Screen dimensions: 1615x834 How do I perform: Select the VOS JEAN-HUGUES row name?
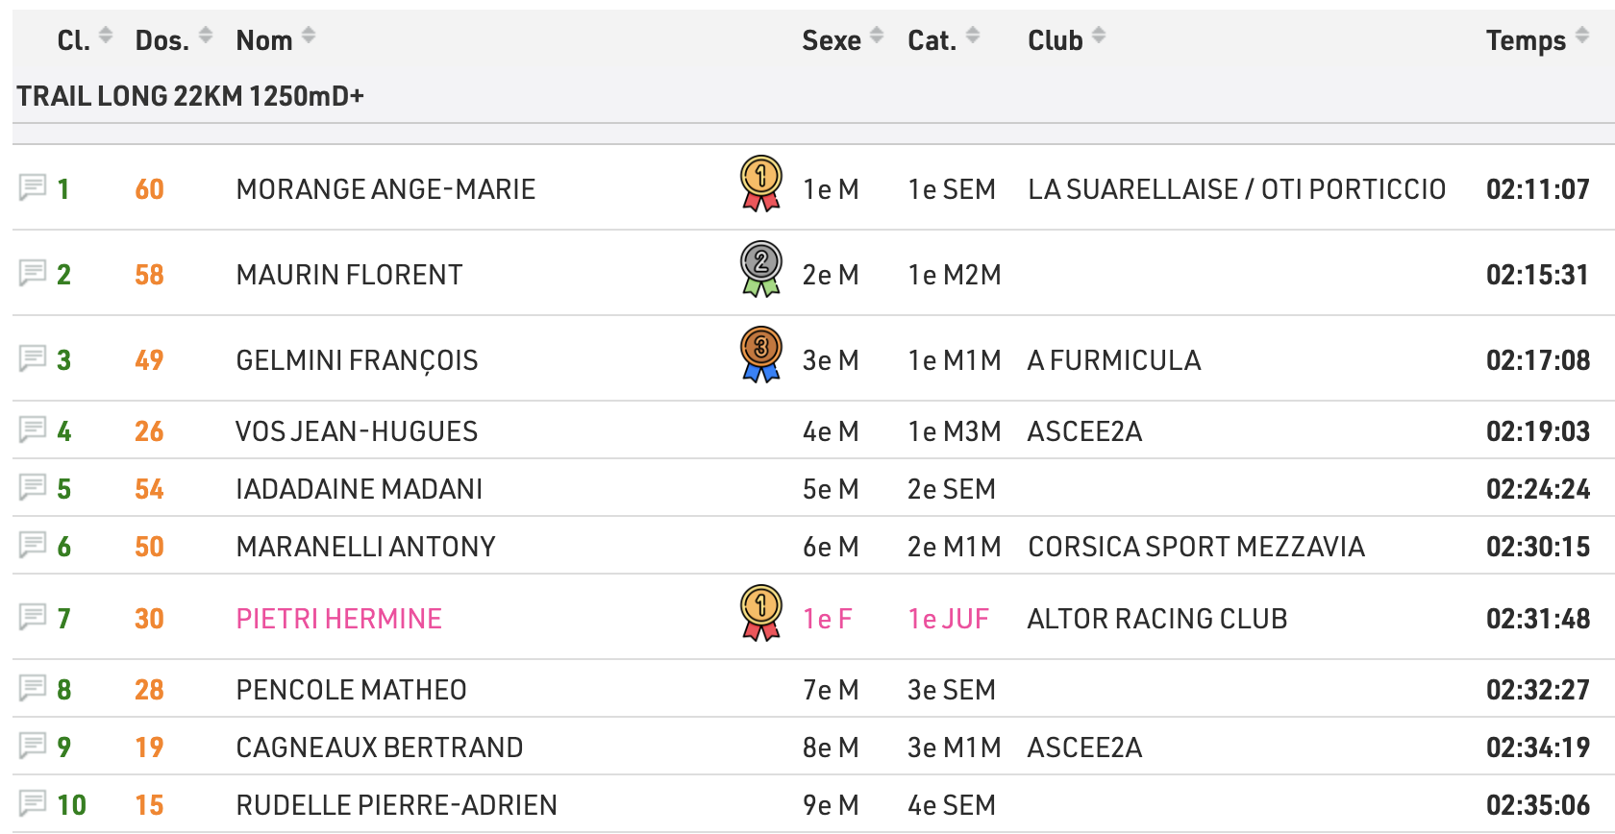pos(357,431)
